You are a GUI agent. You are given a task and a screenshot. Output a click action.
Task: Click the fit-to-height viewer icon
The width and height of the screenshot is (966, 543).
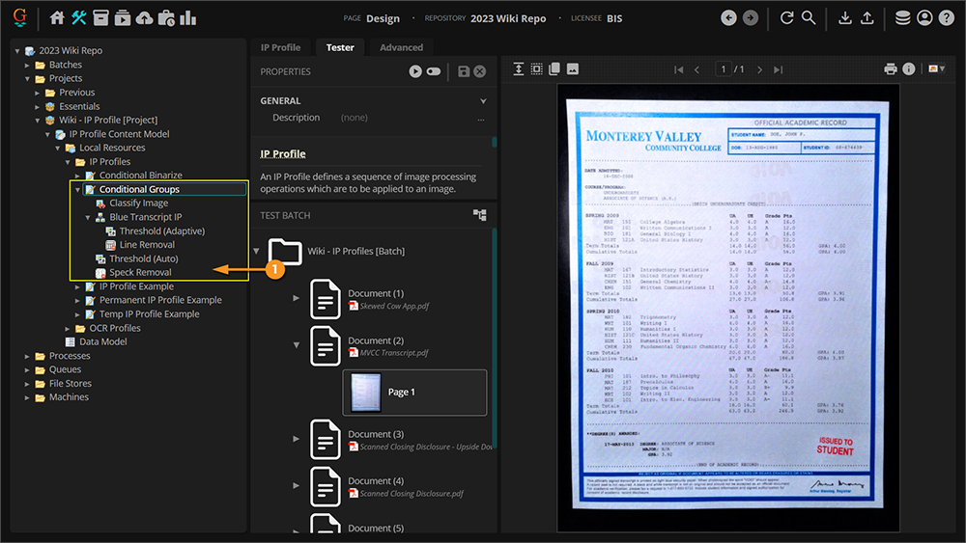(x=519, y=69)
